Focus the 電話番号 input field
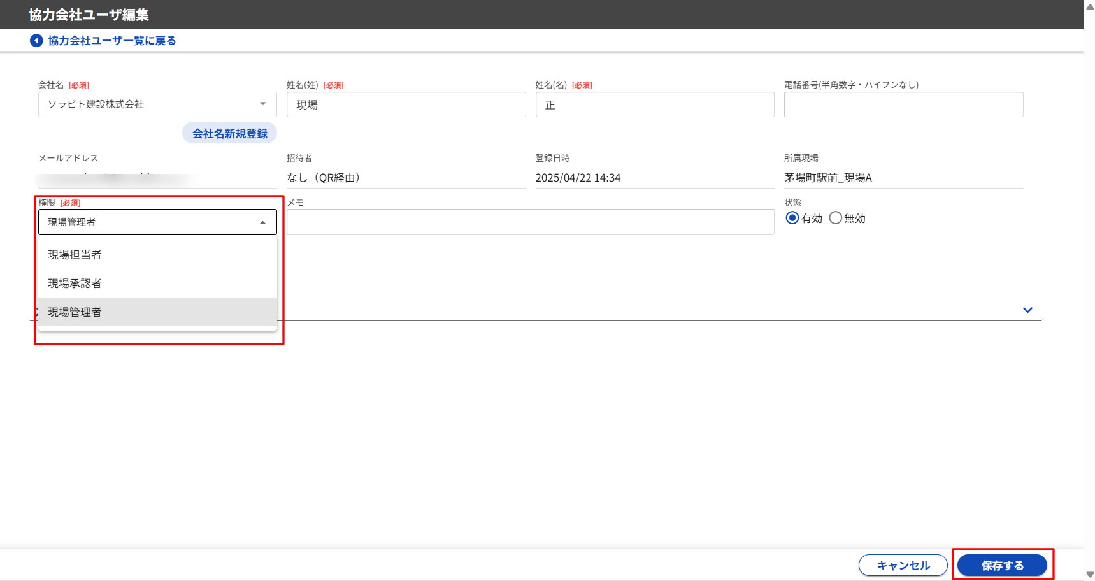 click(903, 104)
